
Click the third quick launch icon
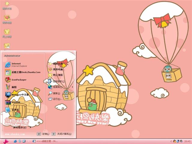coord(24,141)
